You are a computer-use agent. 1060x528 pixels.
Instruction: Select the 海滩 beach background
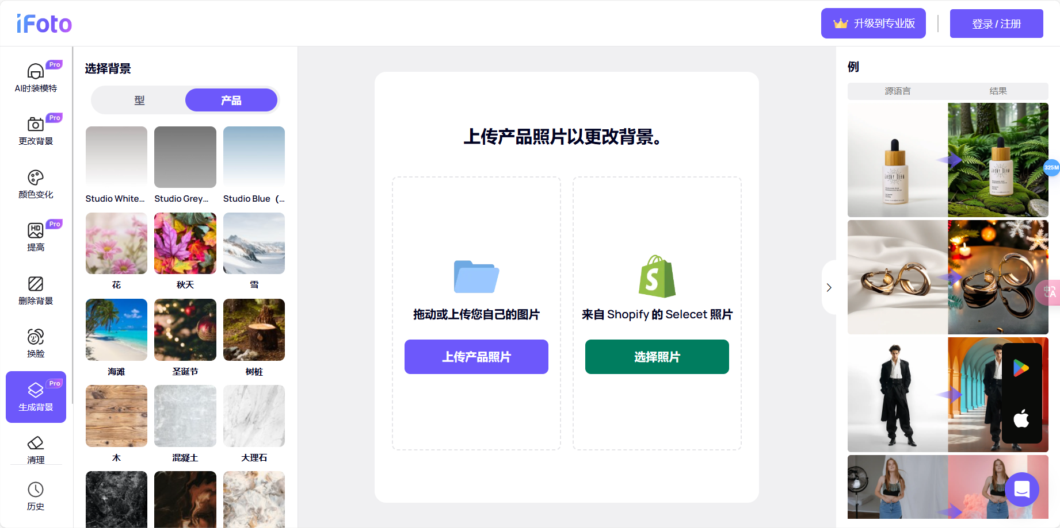[116, 330]
